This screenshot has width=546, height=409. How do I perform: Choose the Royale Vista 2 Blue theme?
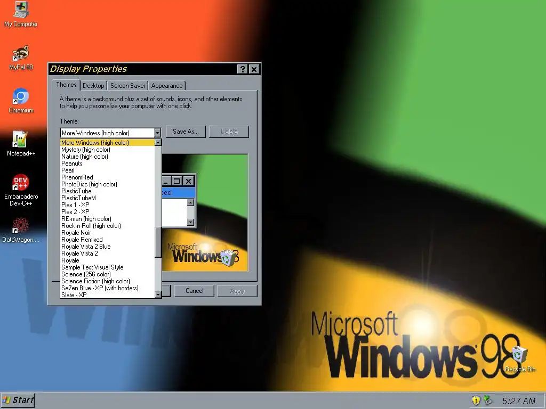(x=107, y=247)
